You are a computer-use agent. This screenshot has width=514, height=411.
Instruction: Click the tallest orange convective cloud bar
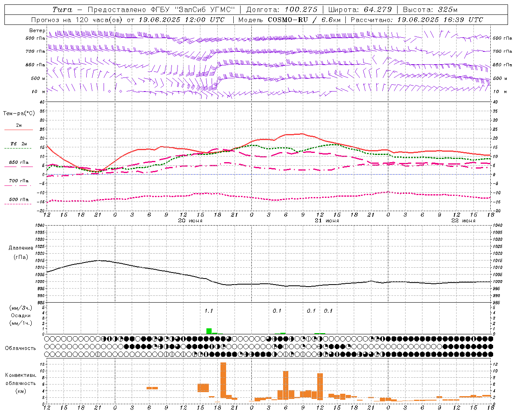point(223,380)
